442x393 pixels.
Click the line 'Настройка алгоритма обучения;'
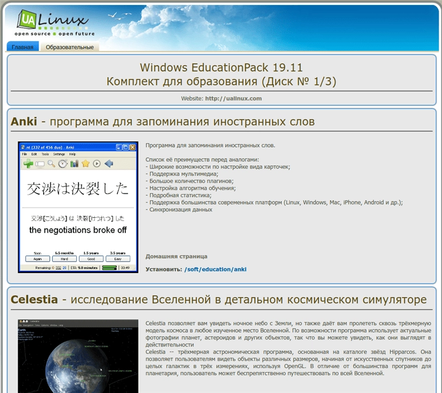click(x=191, y=188)
